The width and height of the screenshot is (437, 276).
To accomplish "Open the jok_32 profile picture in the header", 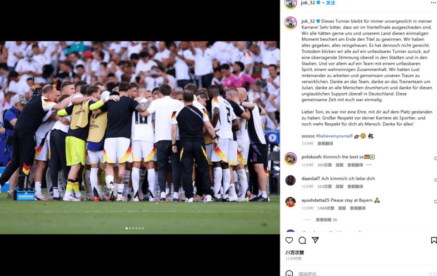I will (x=290, y=3).
